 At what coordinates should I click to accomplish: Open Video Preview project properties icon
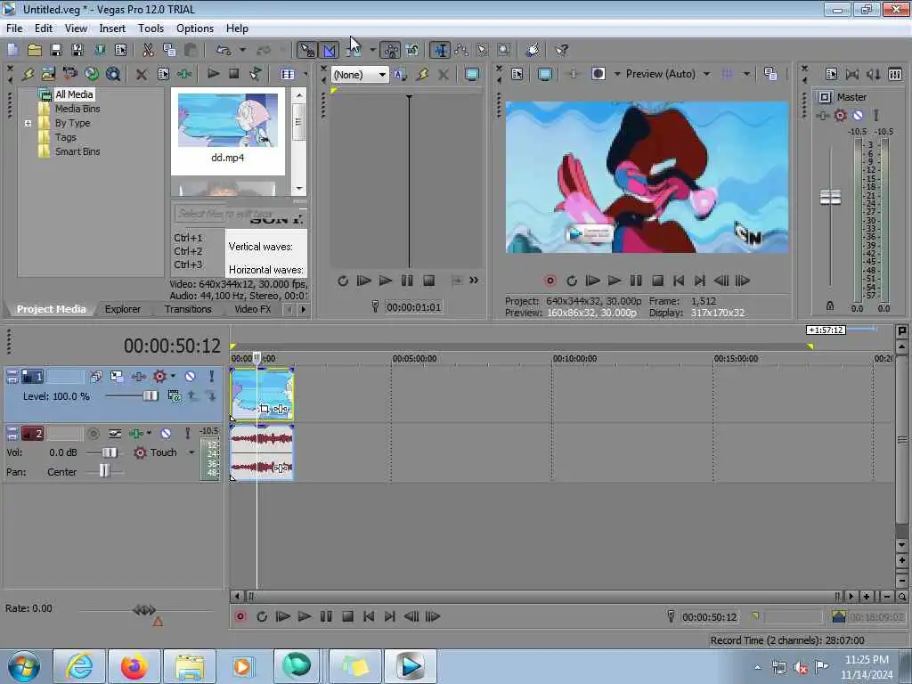point(517,74)
